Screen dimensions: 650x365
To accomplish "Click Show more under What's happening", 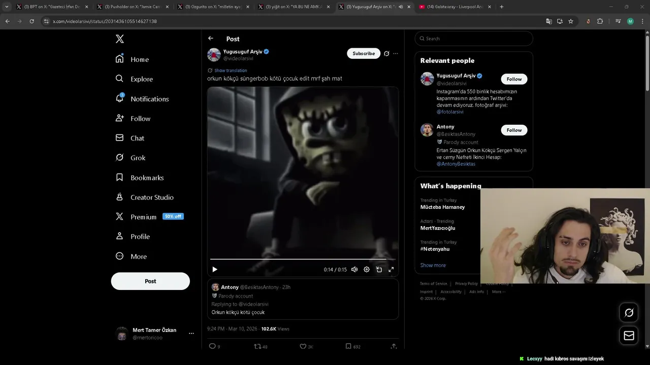I will click(x=433, y=265).
